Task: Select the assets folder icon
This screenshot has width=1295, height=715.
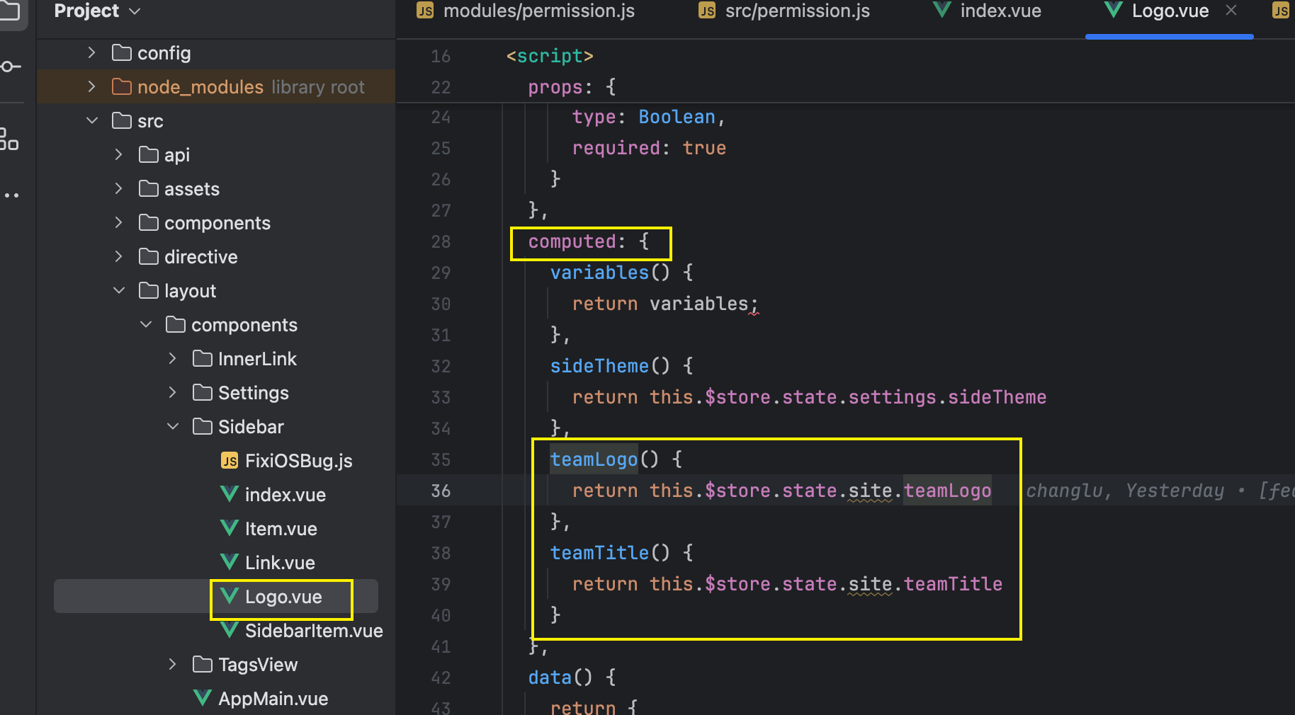Action: pos(149,189)
